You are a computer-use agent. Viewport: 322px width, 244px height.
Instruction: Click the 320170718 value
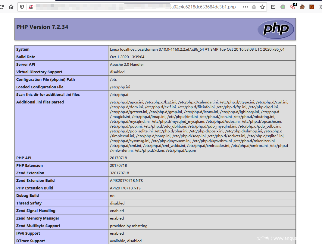click(120, 173)
